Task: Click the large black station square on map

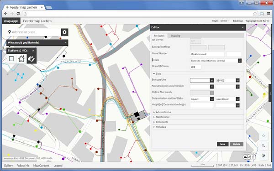Action: tap(137, 114)
